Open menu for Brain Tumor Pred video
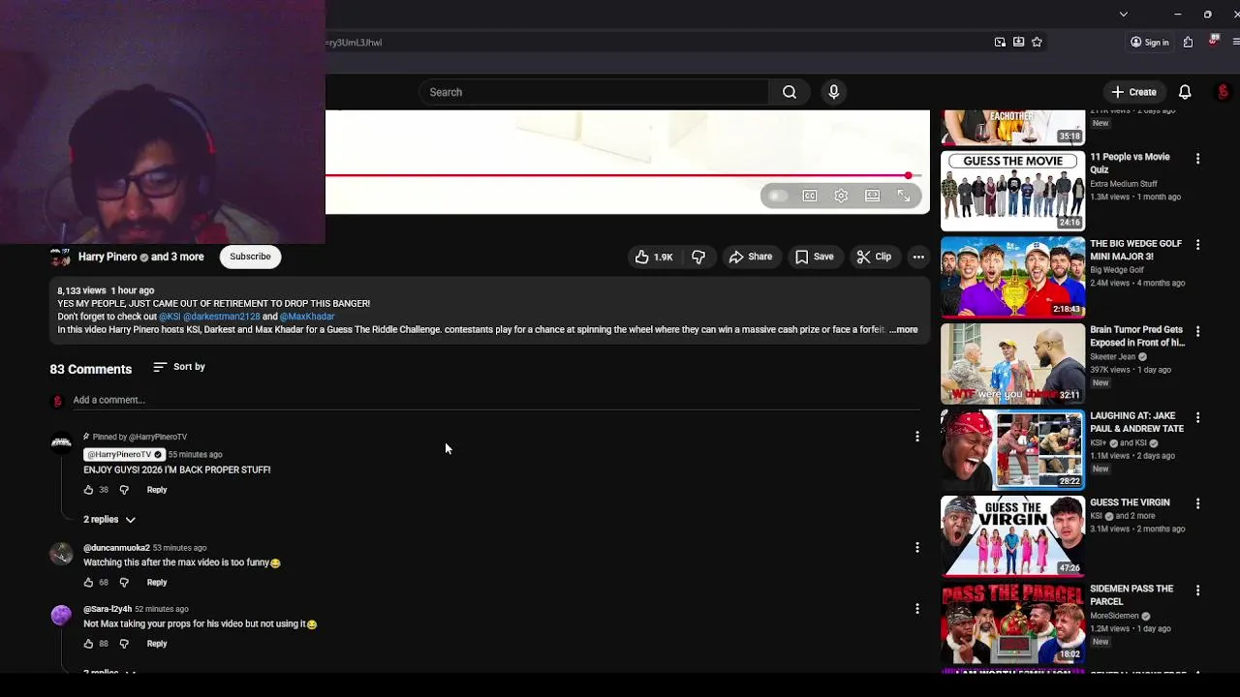 tap(1197, 331)
